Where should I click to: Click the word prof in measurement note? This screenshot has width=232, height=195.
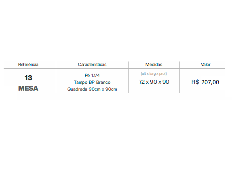pos(163,74)
